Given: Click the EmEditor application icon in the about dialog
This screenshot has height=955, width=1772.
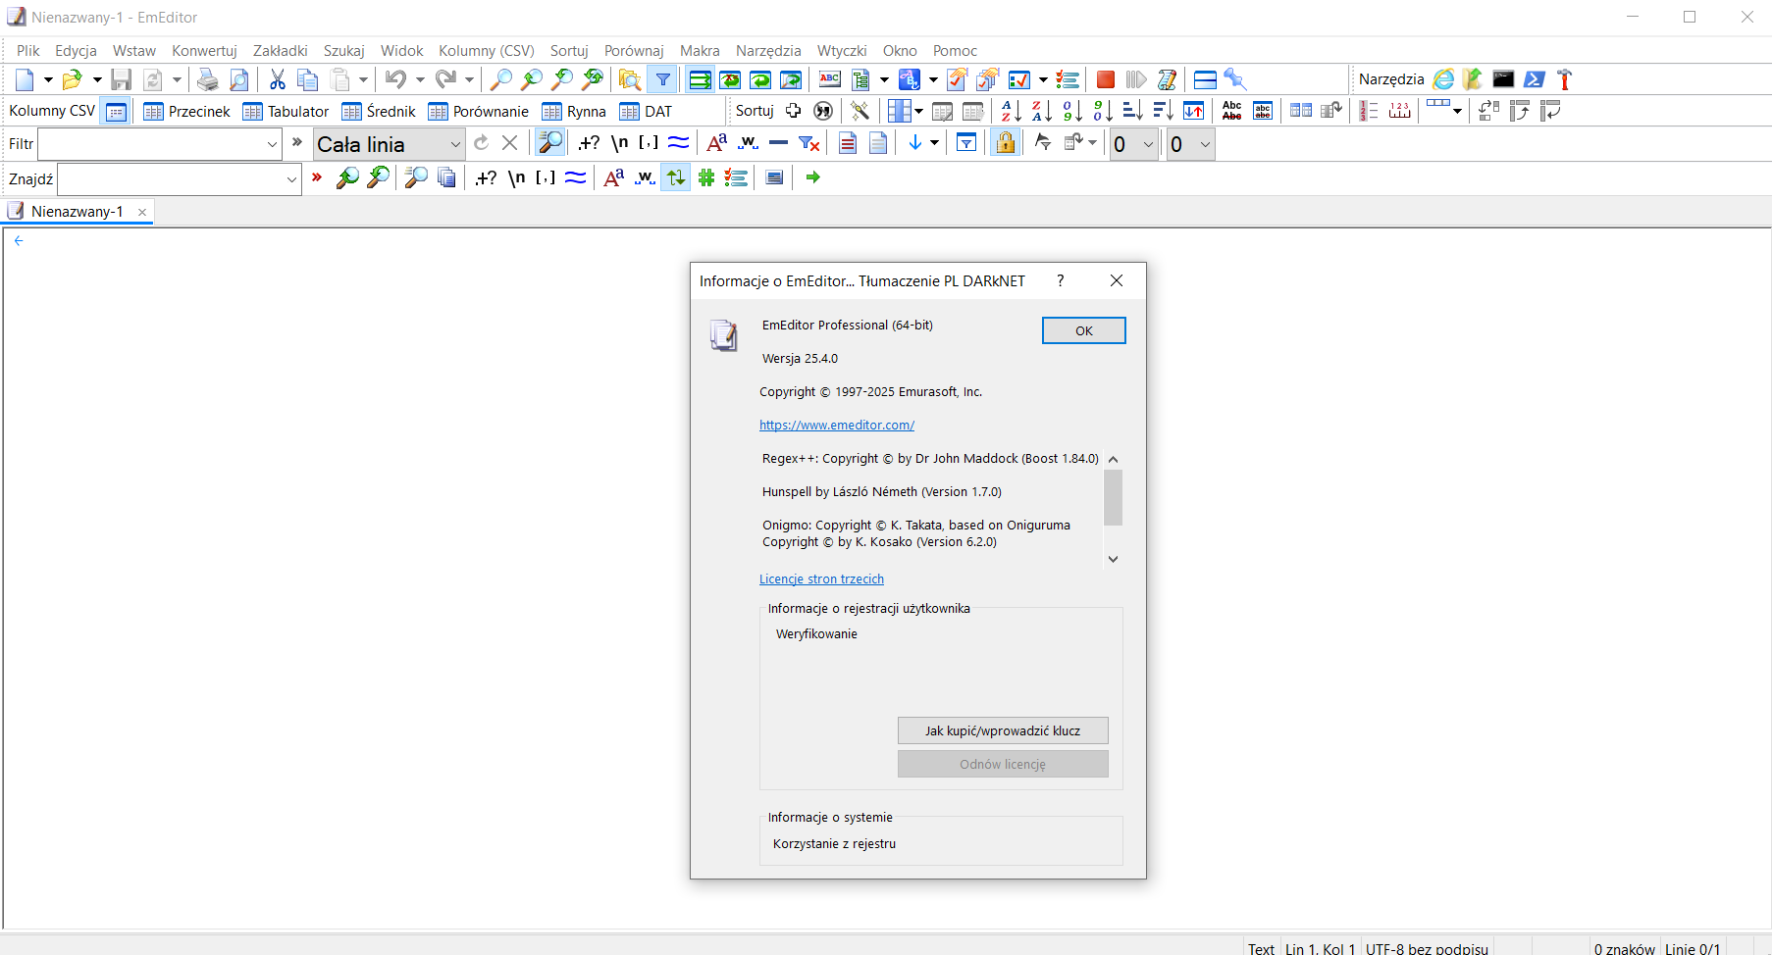Looking at the screenshot, I should [724, 335].
